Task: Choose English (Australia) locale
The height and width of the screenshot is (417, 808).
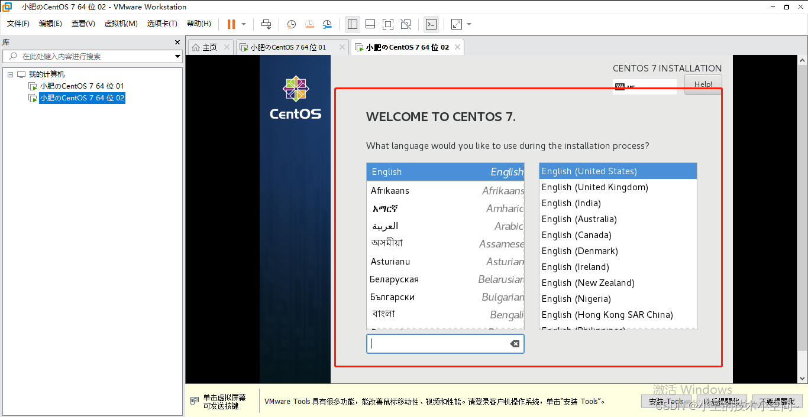Action: click(618, 219)
